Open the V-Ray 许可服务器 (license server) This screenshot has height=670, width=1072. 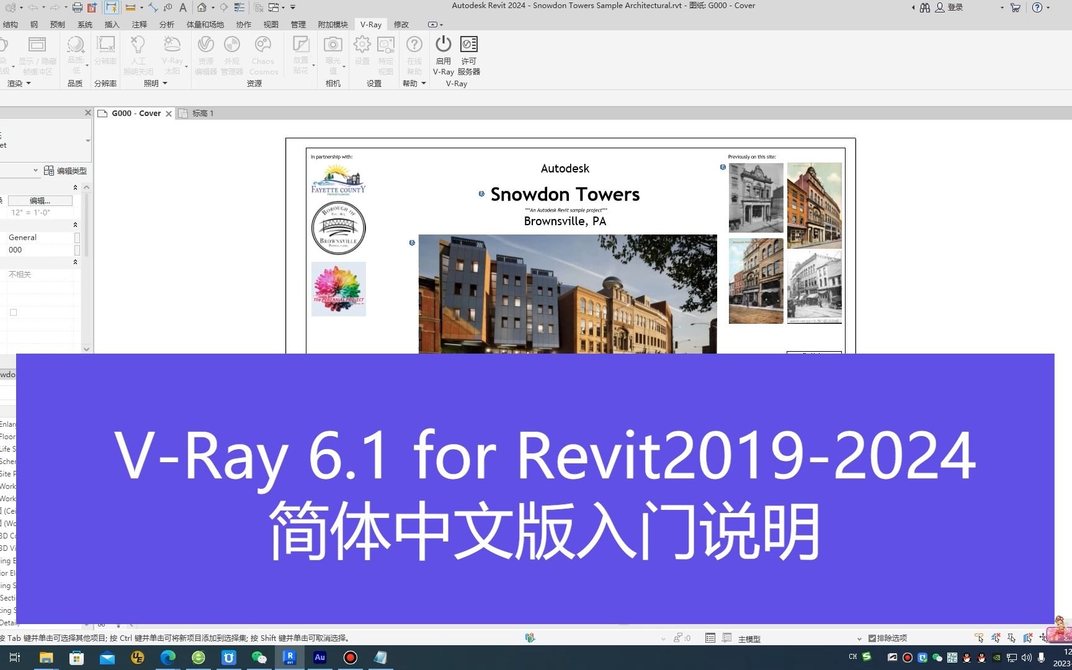point(469,44)
